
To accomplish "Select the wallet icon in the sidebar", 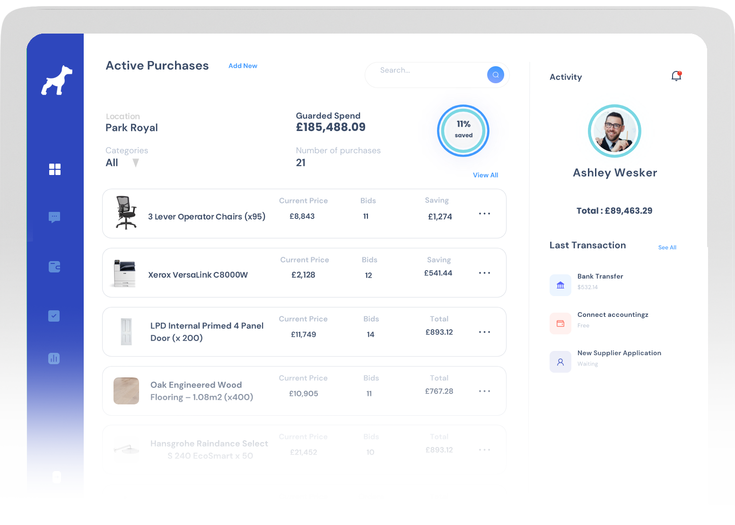I will tap(54, 267).
